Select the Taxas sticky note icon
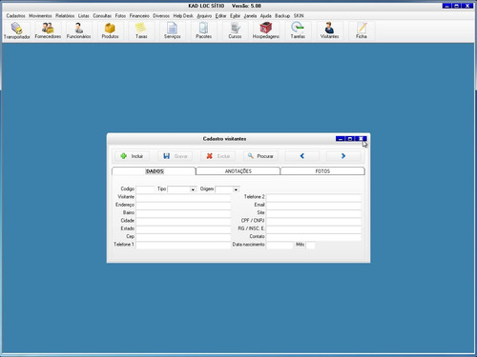The image size is (477, 357). pos(141,30)
